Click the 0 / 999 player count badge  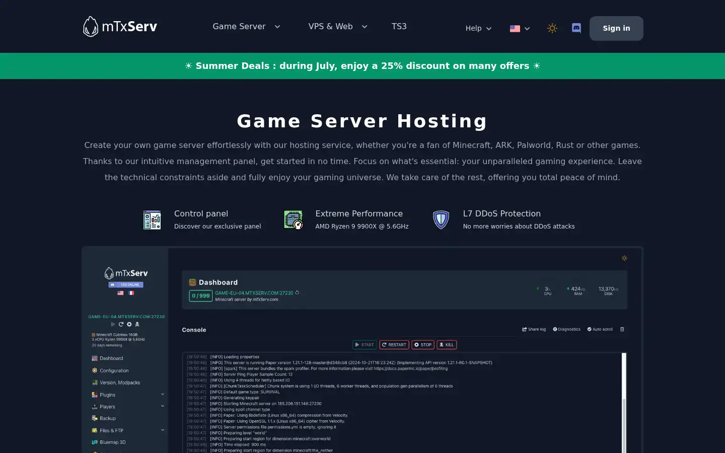[200, 296]
